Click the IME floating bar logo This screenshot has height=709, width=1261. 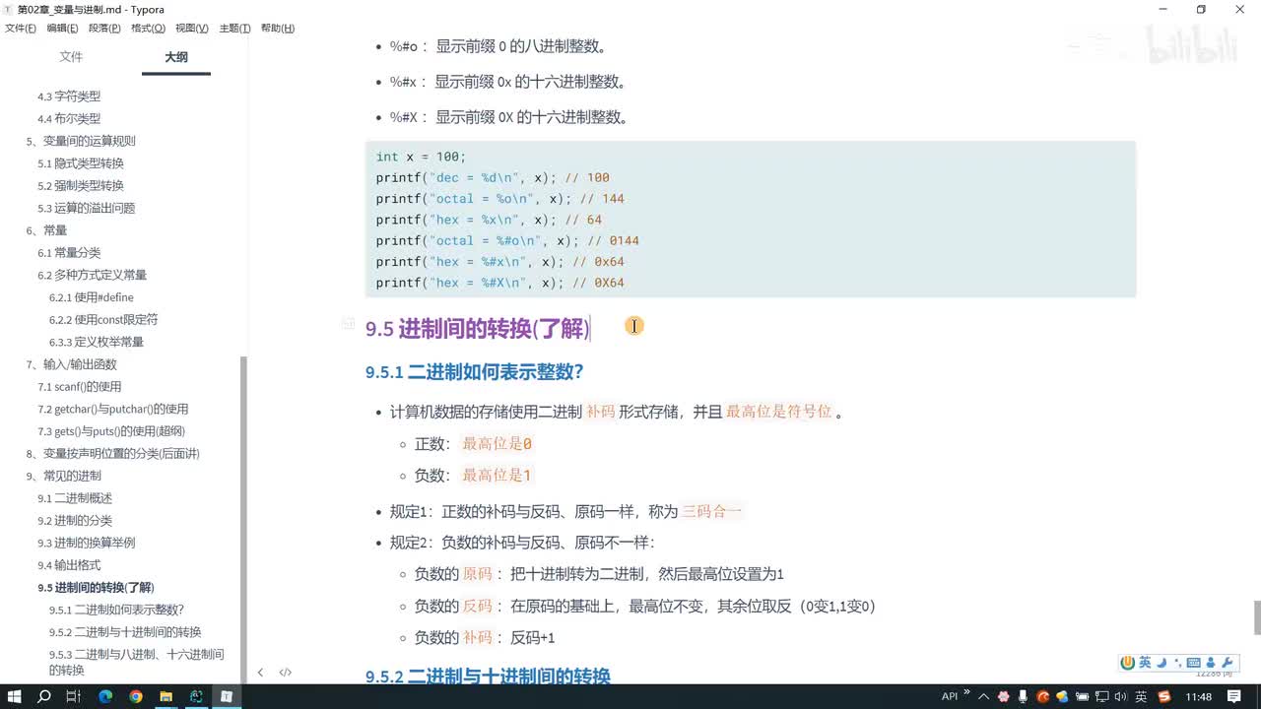[x=1128, y=663]
